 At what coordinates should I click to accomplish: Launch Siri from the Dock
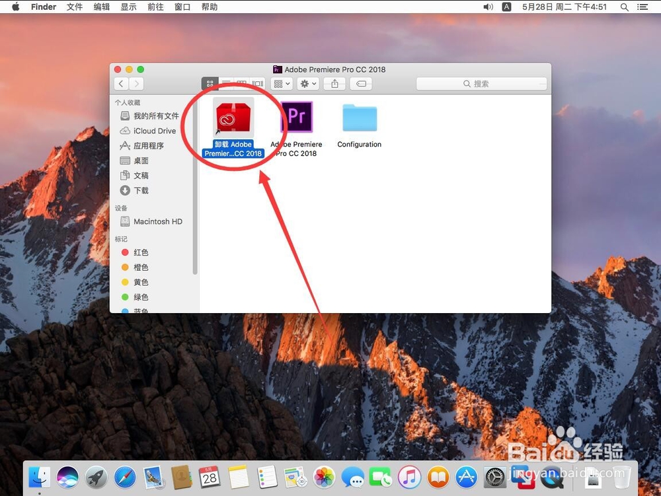point(68,478)
